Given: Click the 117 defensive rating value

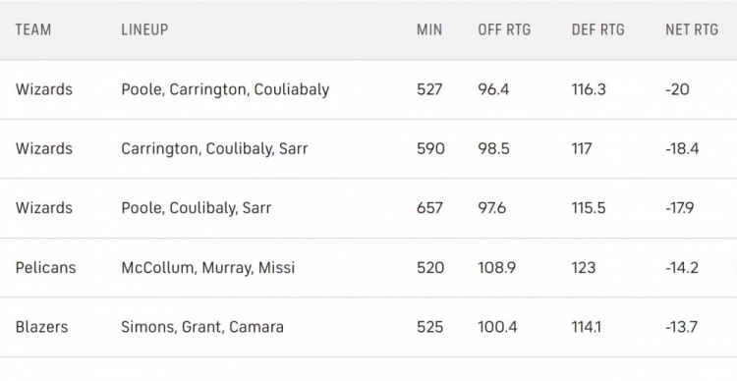Looking at the screenshot, I should point(582,149).
